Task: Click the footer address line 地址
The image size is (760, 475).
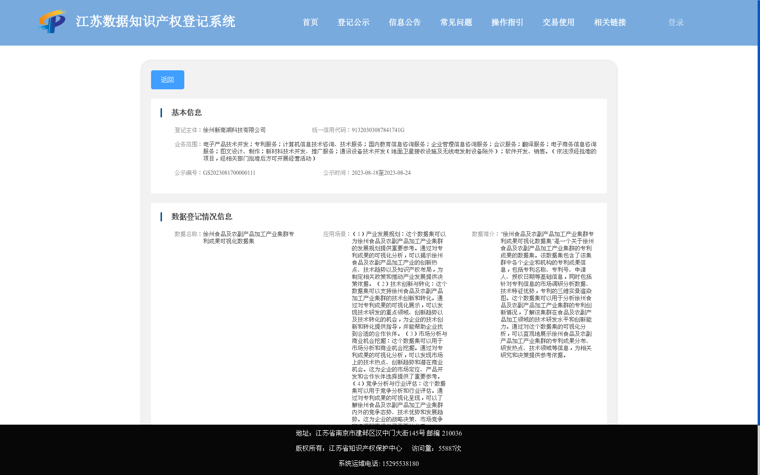Action: [x=379, y=433]
